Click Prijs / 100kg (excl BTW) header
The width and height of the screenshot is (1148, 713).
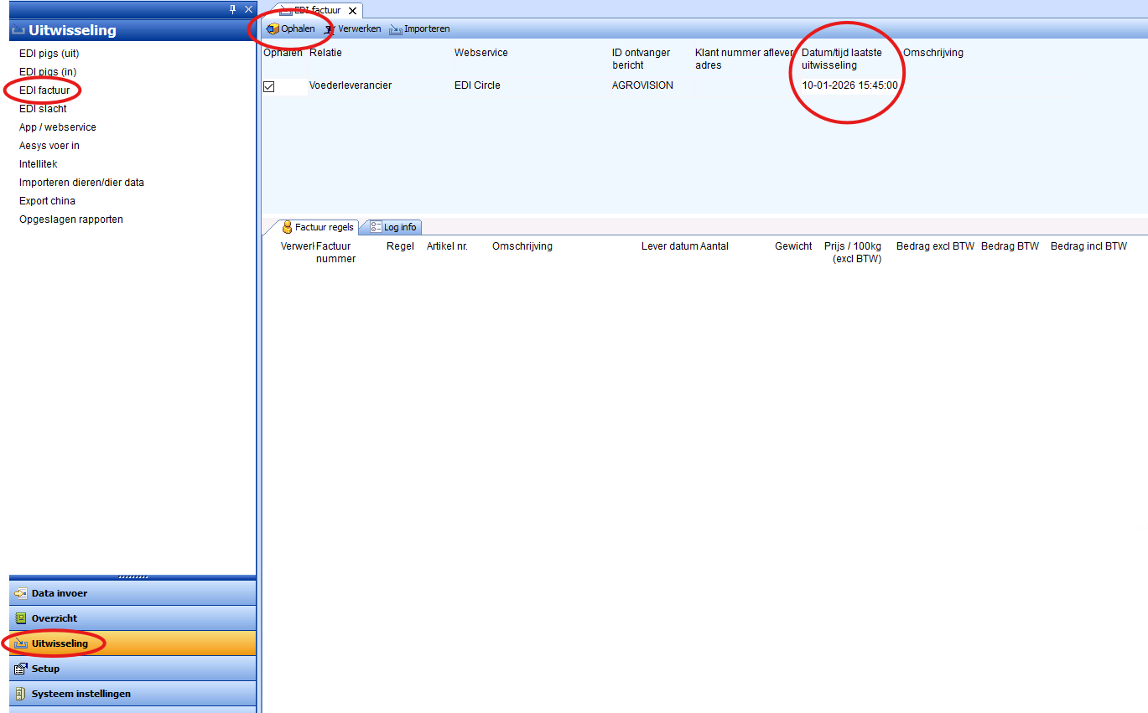pos(853,252)
